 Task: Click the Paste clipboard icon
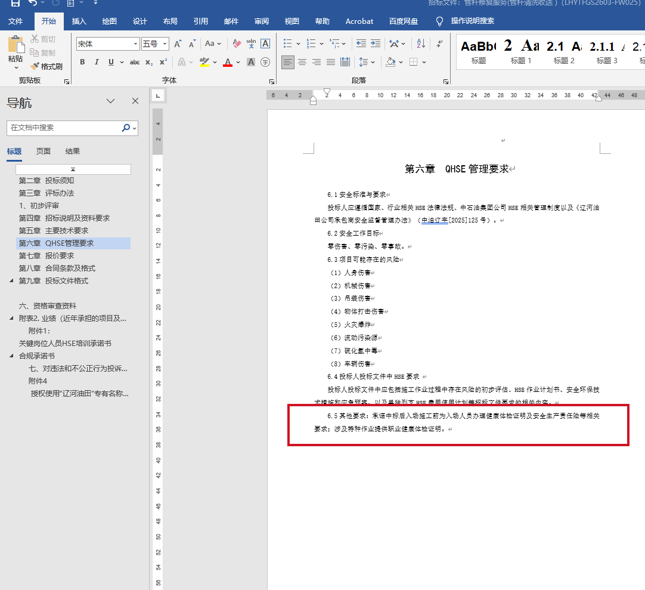(15, 44)
